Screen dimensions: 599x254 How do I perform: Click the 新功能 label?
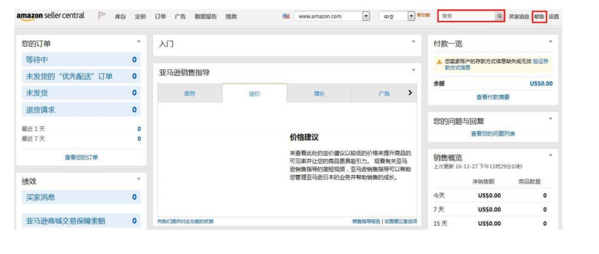point(423,15)
